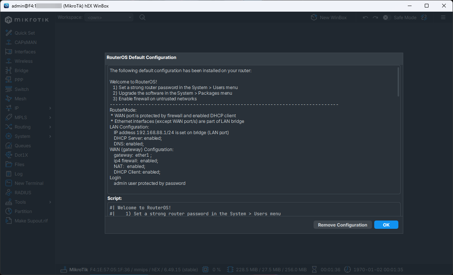Screen dimensions: 453x275
Task: Toggle the Safe Mode switch
Action: point(386,18)
